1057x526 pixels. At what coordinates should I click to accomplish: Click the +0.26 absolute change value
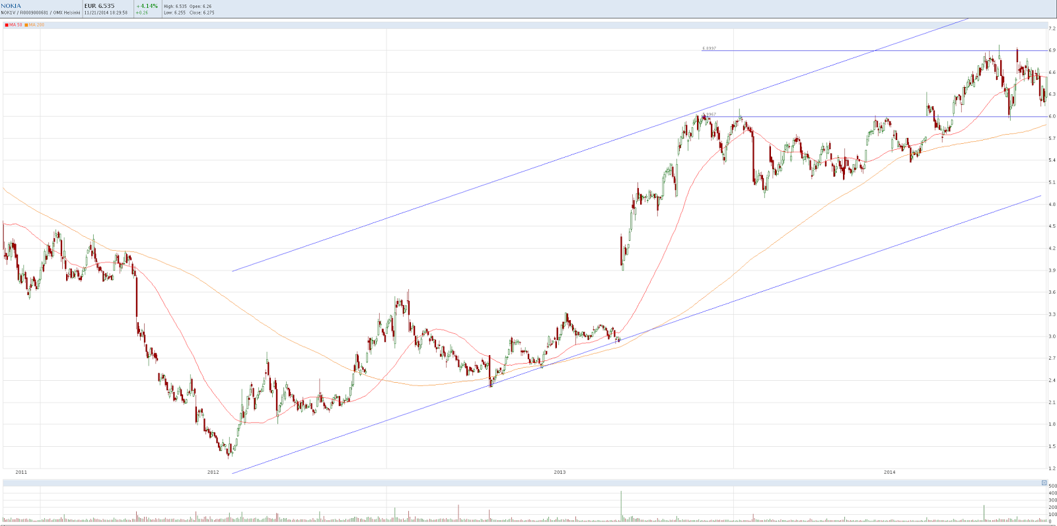click(142, 13)
